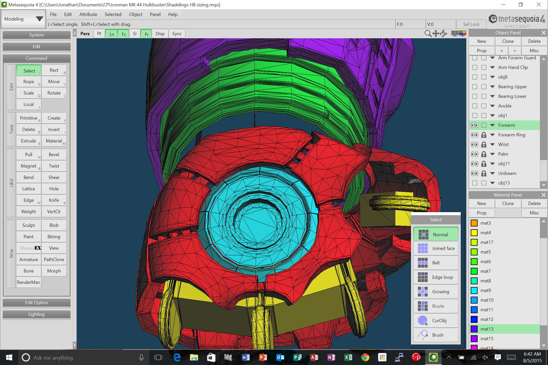The height and width of the screenshot is (365, 548).
Task: Select Belt selection mode
Action: (436, 263)
